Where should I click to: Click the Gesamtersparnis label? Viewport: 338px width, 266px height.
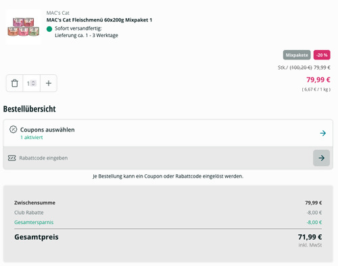point(34,222)
